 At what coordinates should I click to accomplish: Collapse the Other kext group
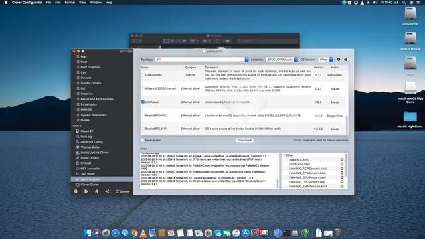(284, 155)
